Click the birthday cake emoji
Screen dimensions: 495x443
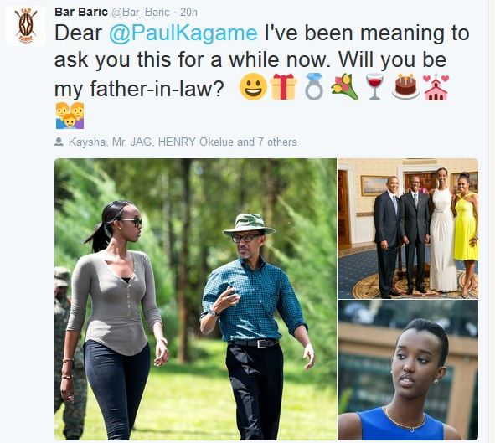click(405, 86)
